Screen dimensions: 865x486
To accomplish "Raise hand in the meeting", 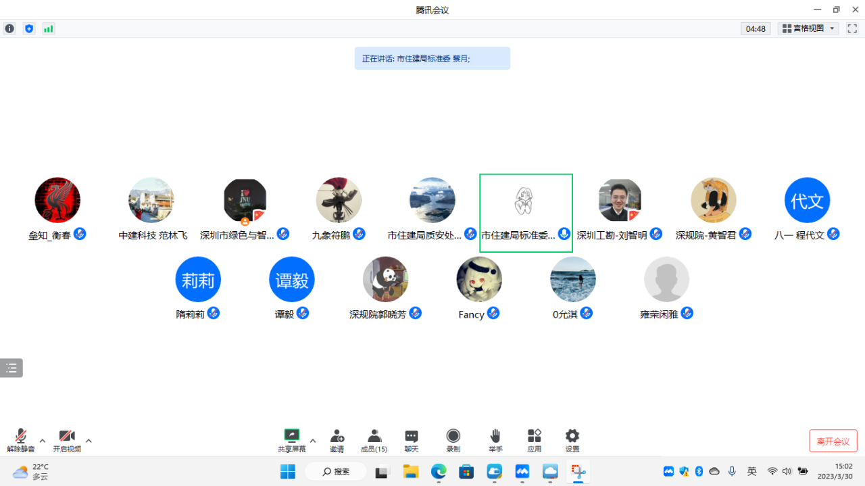I will tap(495, 436).
